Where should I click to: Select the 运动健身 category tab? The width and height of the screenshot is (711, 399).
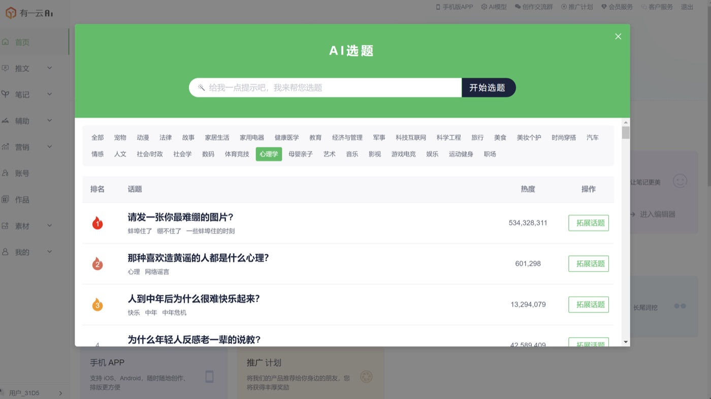(x=461, y=154)
